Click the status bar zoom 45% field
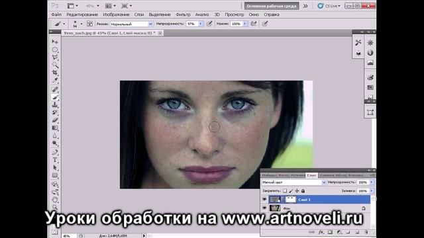424x238 pixels. [x=69, y=236]
